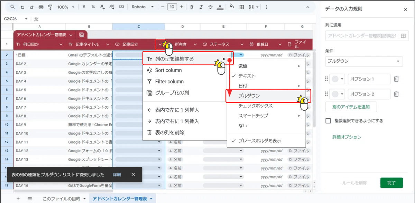Redo the last action

pyautogui.click(x=32, y=7)
